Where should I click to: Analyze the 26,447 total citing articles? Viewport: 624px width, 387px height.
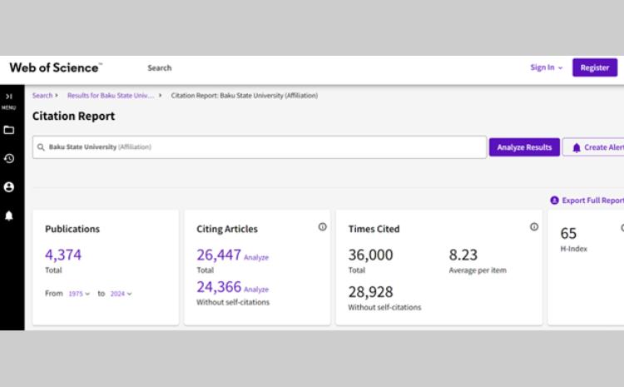tap(256, 258)
